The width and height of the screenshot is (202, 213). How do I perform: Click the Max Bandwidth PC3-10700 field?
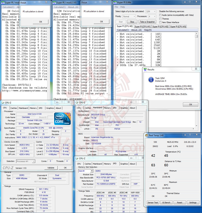(106, 177)
